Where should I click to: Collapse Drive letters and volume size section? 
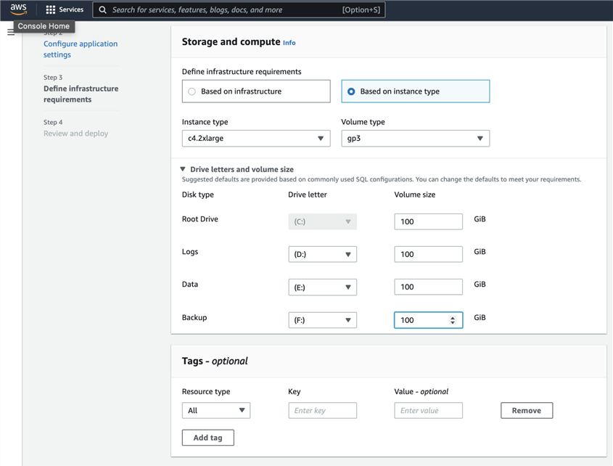pos(183,169)
